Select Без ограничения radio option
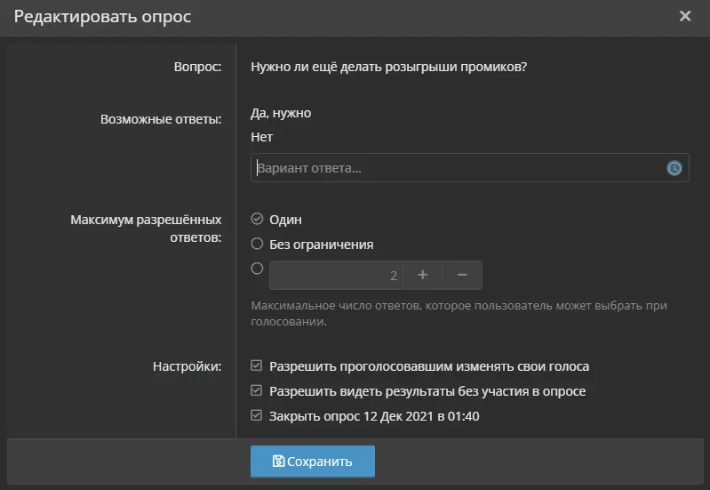710x490 pixels. (257, 244)
